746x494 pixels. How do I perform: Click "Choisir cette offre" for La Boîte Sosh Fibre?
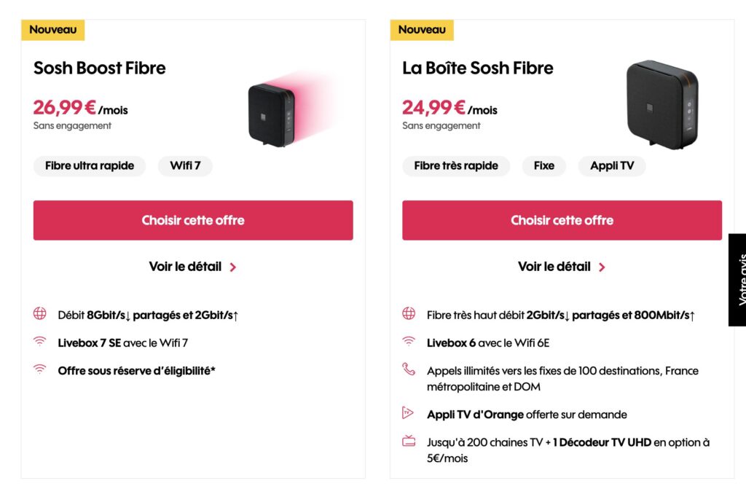tap(562, 219)
